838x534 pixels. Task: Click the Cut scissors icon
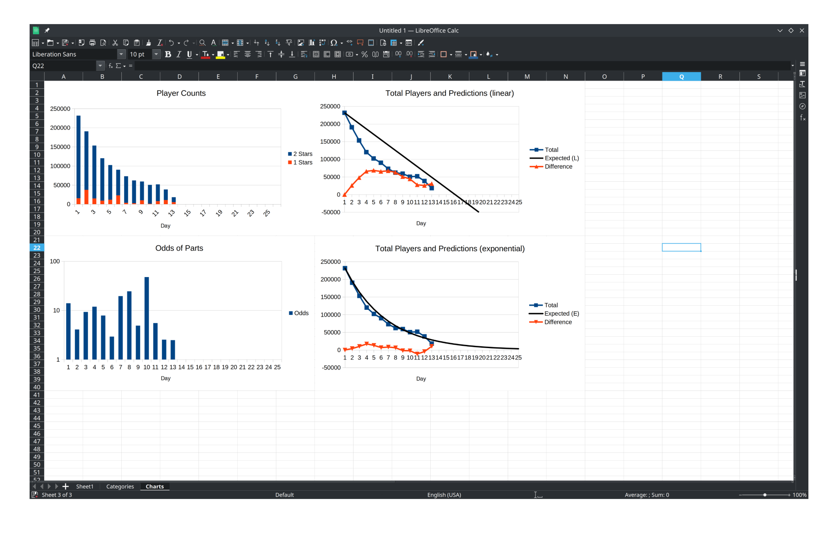115,43
